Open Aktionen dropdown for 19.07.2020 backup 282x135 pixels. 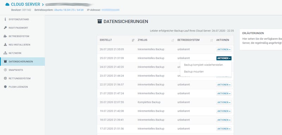coord(224,111)
